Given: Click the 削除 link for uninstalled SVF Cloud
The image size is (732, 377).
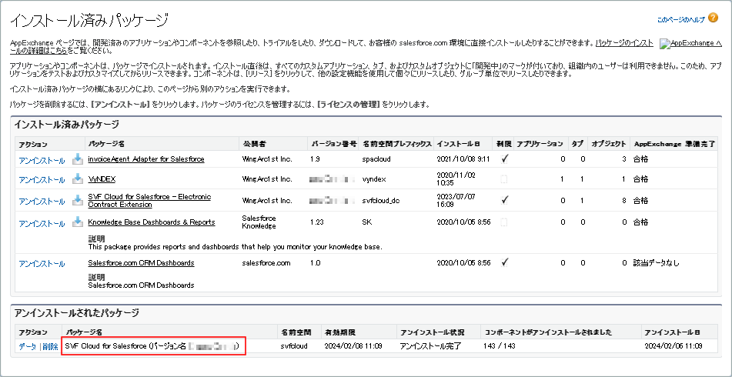Looking at the screenshot, I should (51, 347).
